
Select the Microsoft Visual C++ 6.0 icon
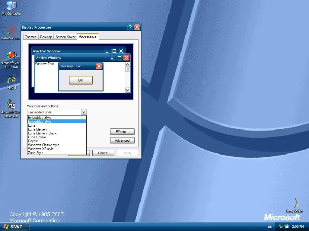point(10,60)
